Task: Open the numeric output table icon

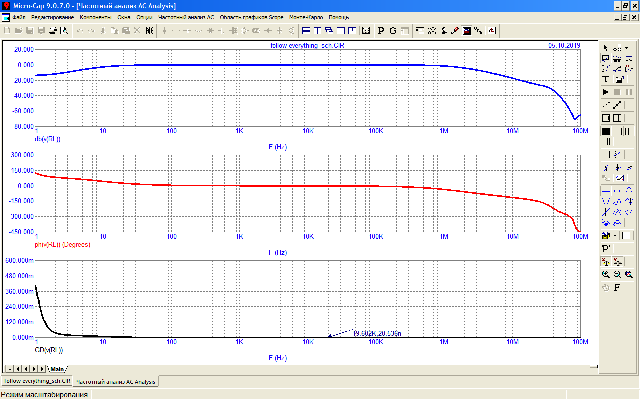Action: (x=626, y=235)
